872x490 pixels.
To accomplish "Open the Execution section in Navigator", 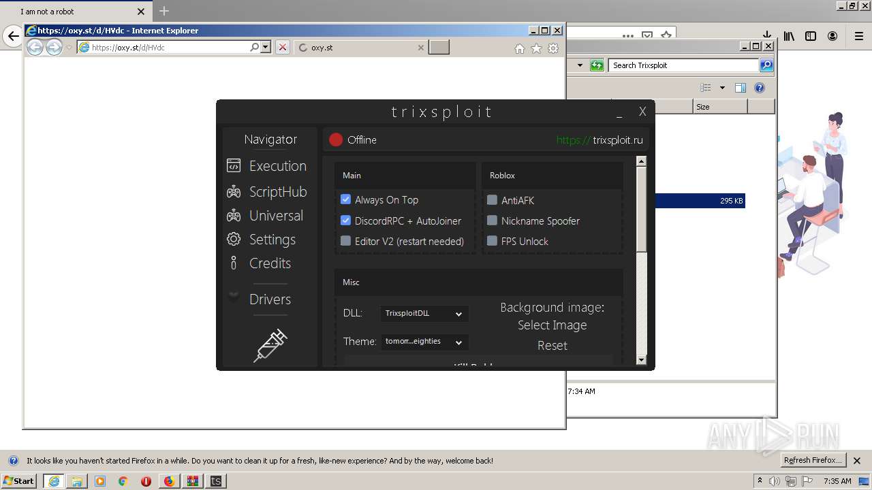I will (x=277, y=166).
